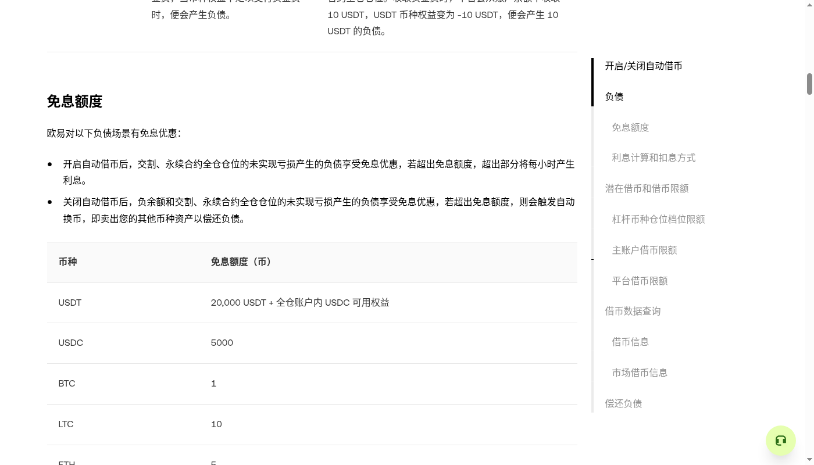The image size is (814, 465).
Task: Click the bullet starting with 开启自动借币后
Action: 319,173
